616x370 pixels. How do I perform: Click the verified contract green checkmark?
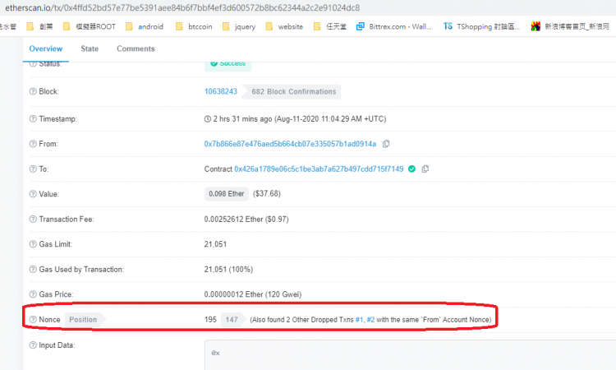[411, 169]
